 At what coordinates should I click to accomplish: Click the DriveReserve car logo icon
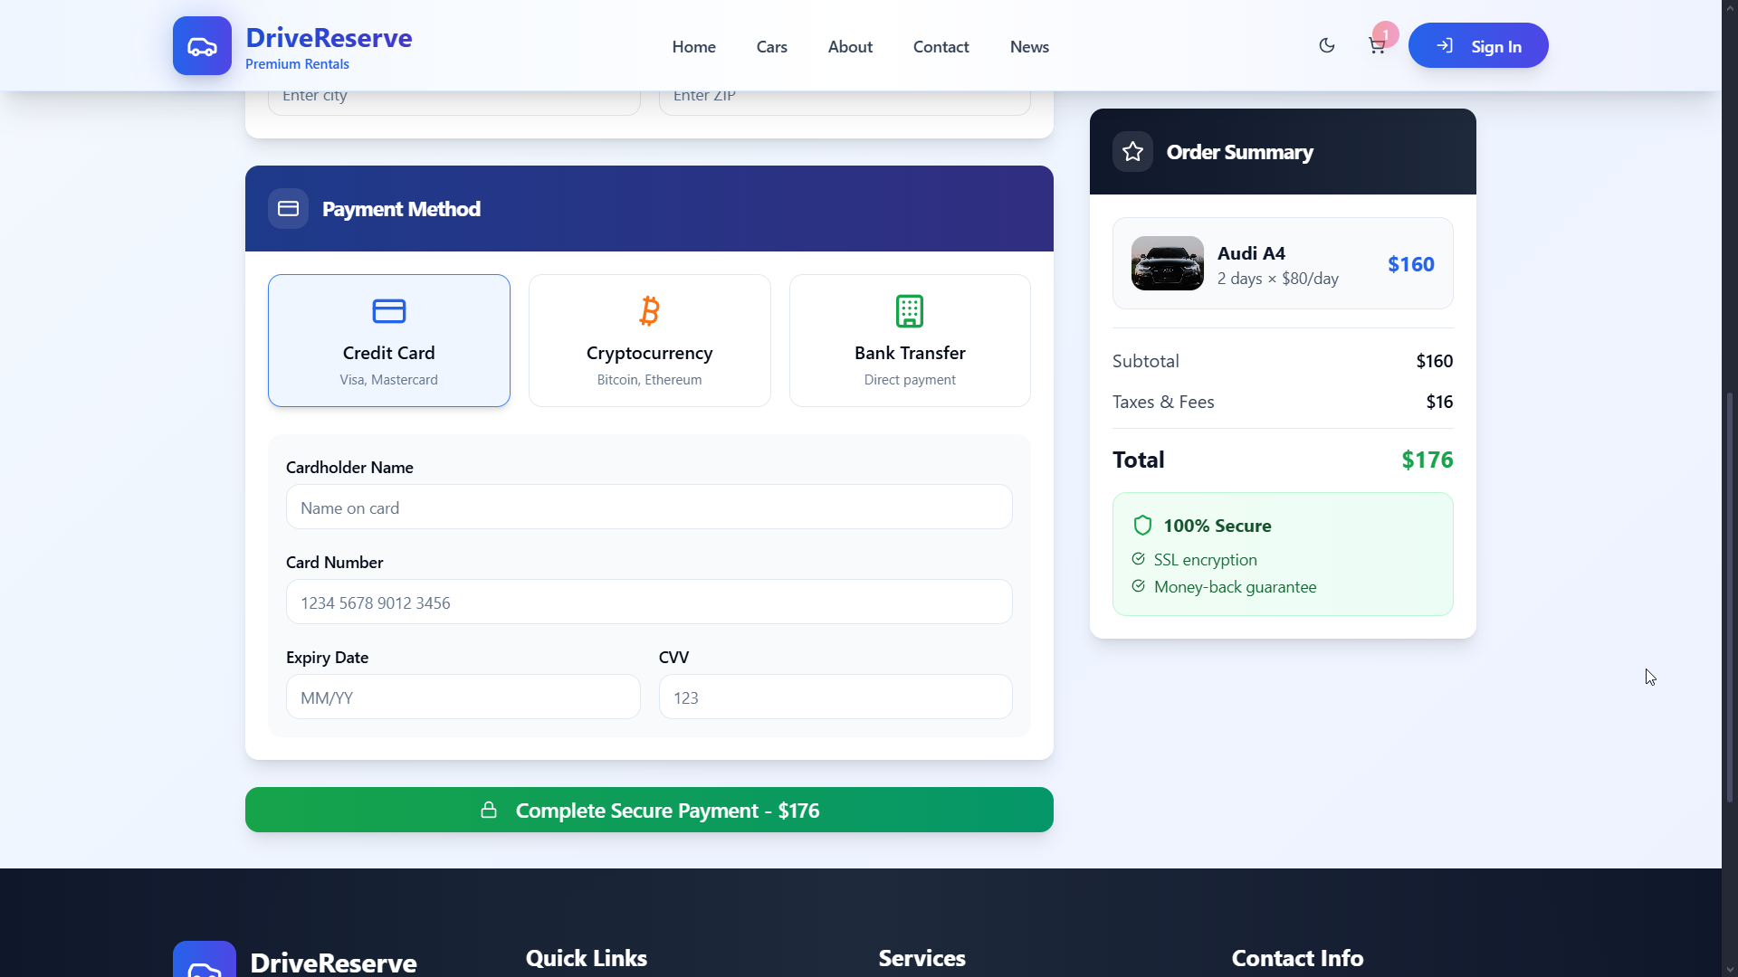coord(202,46)
